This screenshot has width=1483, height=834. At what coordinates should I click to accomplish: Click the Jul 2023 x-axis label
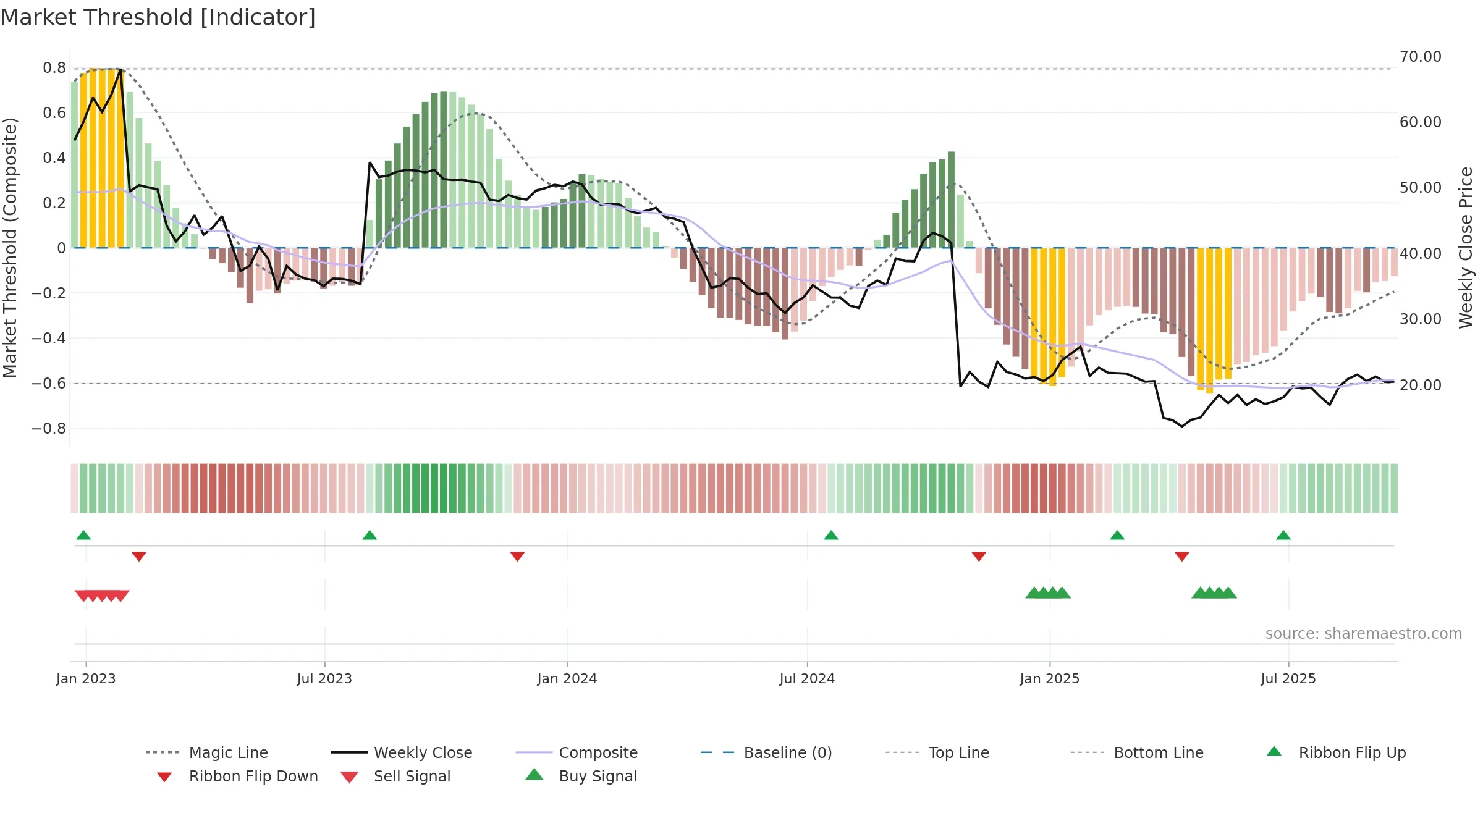[x=324, y=679]
